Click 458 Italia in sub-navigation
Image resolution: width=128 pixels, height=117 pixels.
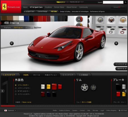coord(54,12)
